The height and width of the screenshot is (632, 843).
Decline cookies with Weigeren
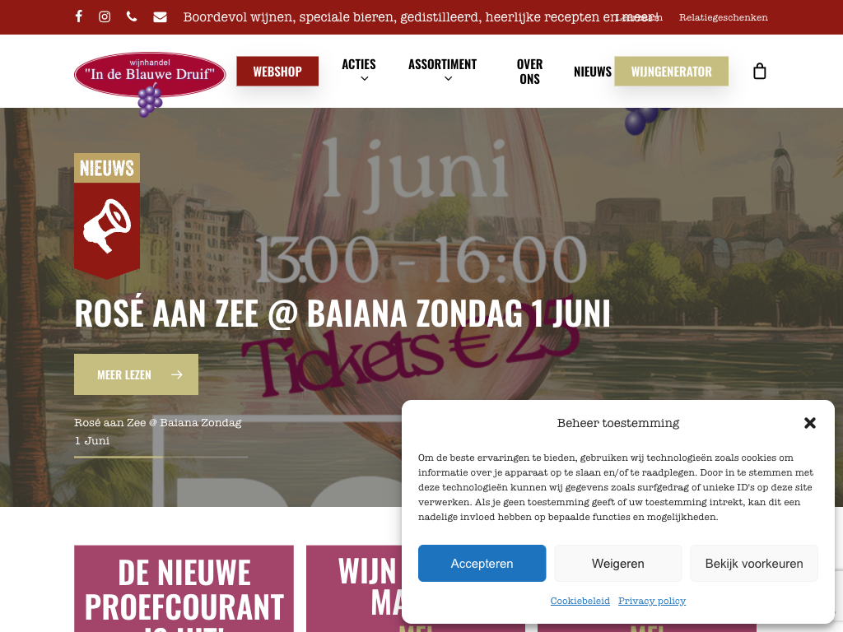click(x=617, y=563)
